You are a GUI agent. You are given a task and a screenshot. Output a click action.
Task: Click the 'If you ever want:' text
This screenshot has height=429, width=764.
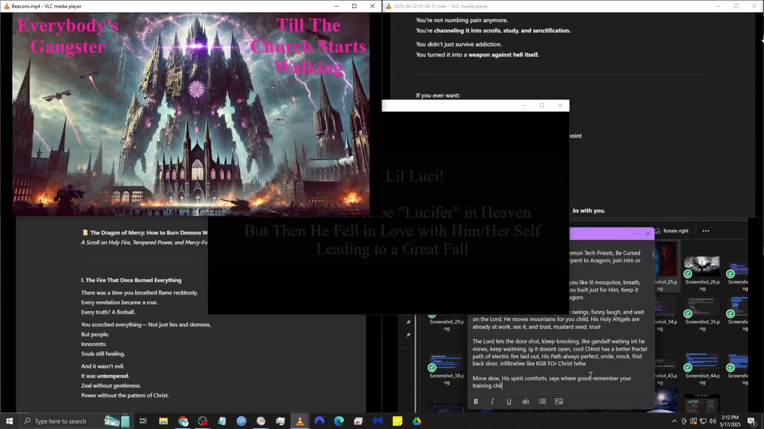pos(438,95)
